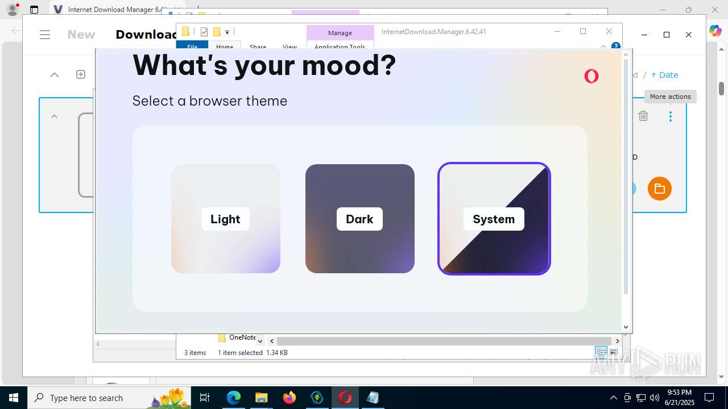
Task: Click the '3 items' status bar text
Action: click(x=195, y=353)
